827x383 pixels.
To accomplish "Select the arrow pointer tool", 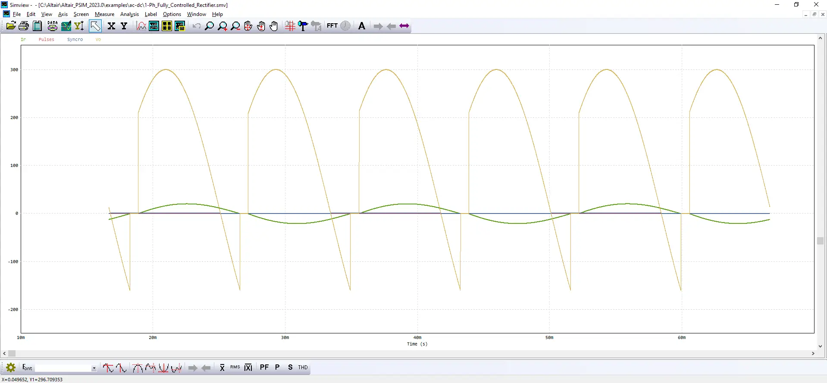I will [95, 26].
